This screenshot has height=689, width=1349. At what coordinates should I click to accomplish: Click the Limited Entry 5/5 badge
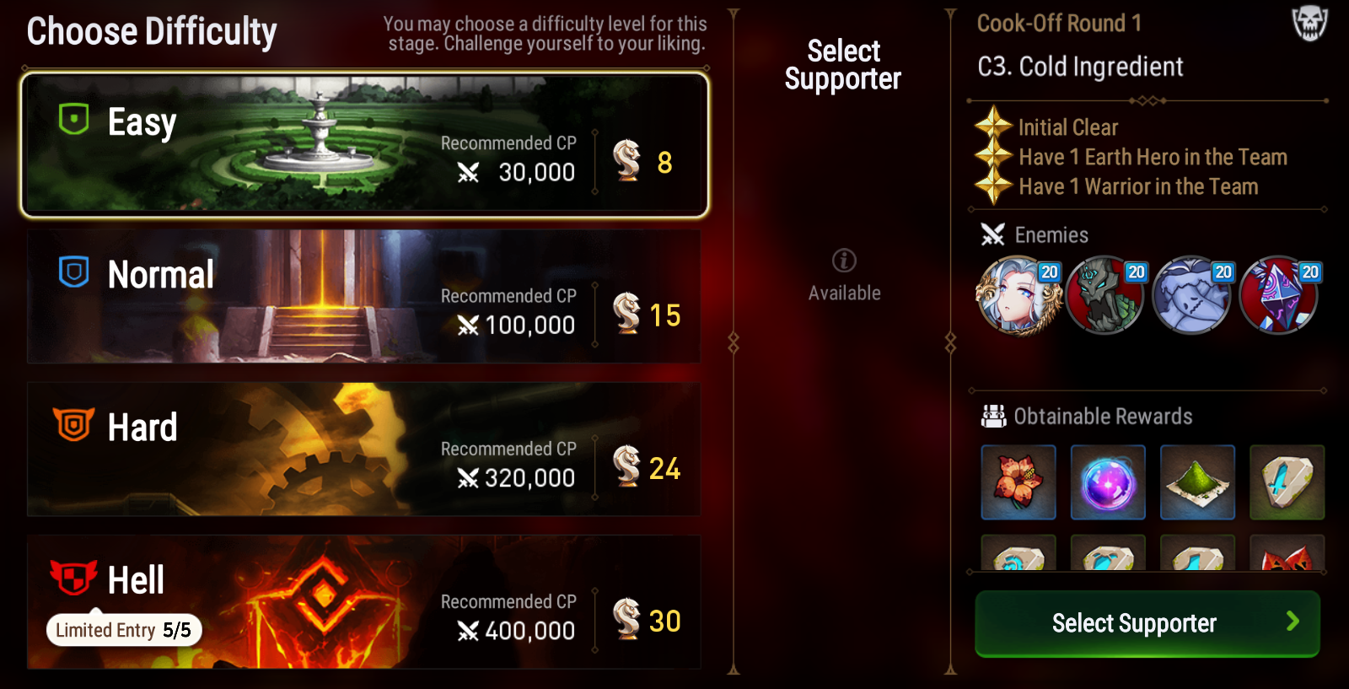[x=124, y=630]
